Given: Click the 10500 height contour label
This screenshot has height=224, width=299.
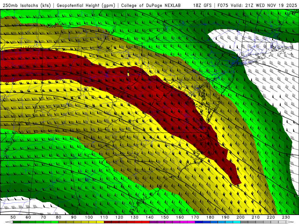Looking at the screenshot, I should tap(50, 26).
